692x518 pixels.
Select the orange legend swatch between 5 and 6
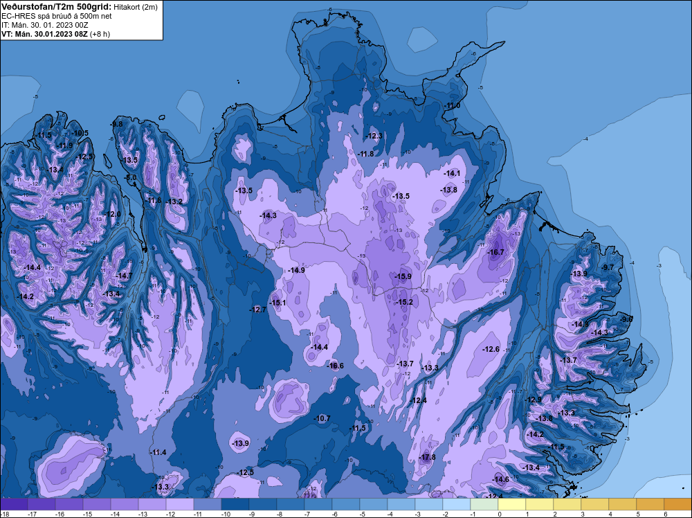pyautogui.click(x=650, y=504)
